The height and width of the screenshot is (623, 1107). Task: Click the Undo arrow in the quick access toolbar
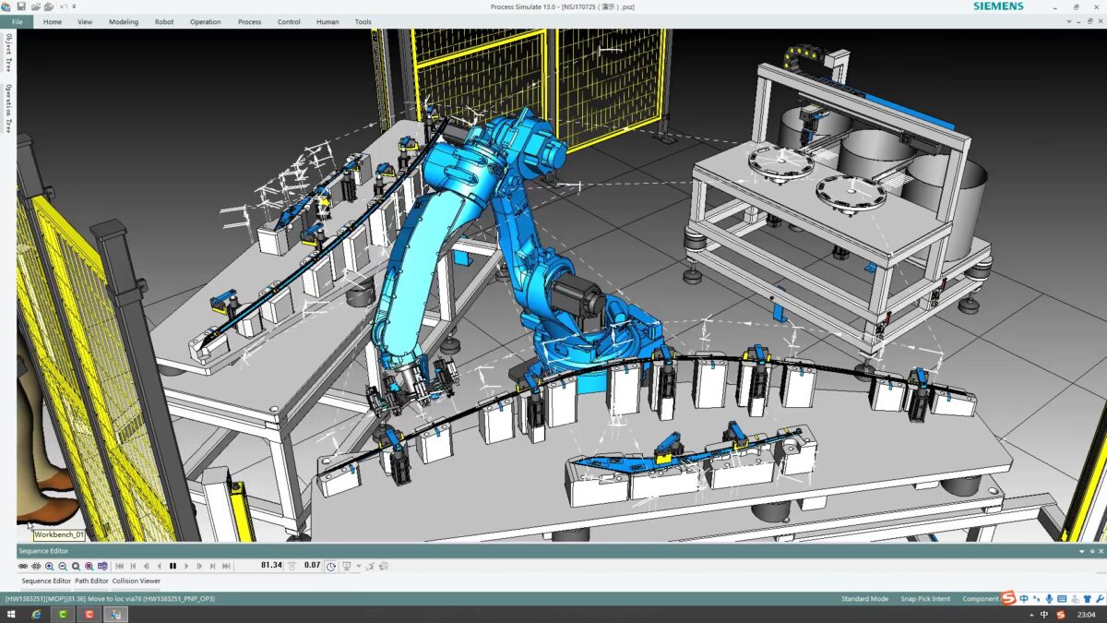[x=63, y=6]
